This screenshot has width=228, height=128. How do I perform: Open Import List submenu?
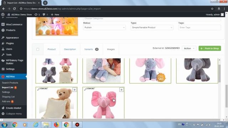click(7, 87)
